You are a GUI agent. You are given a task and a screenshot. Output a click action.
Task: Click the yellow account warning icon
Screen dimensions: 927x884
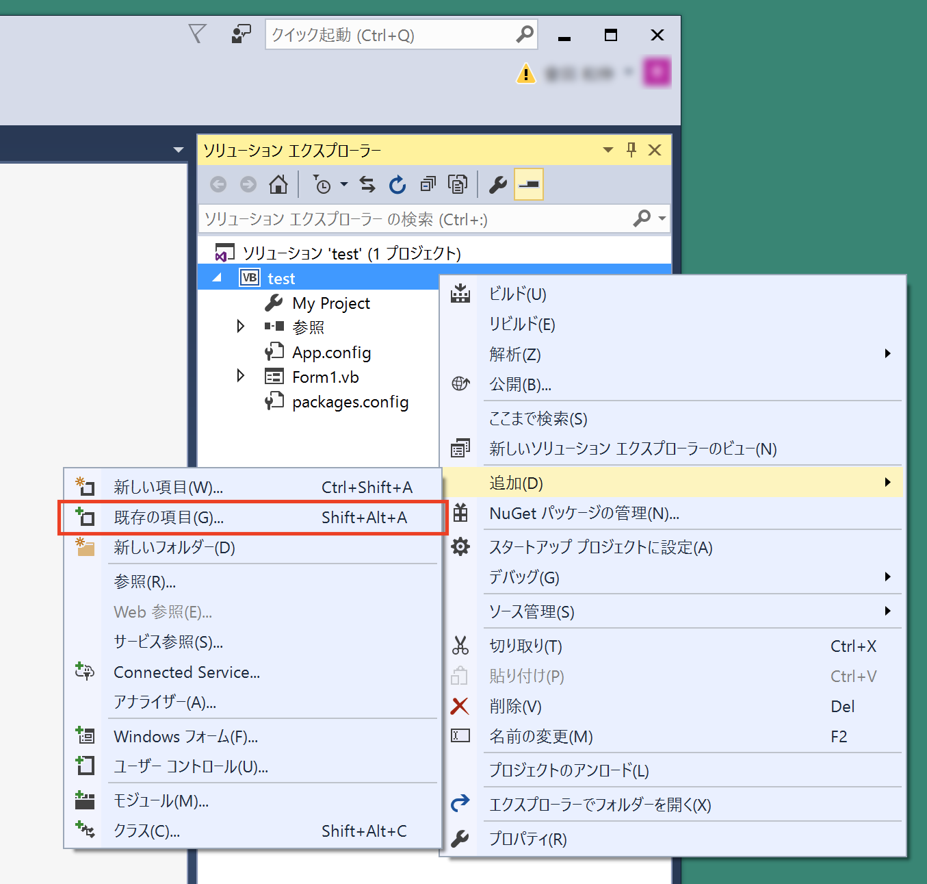[x=525, y=73]
